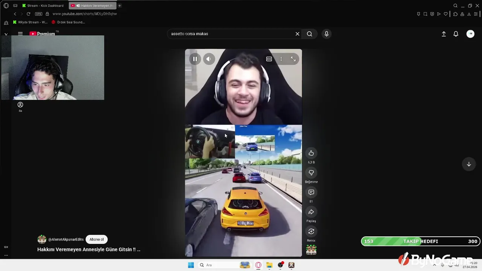Pause the playing YouTube Short
Screen dimensions: 482x271
point(195,59)
